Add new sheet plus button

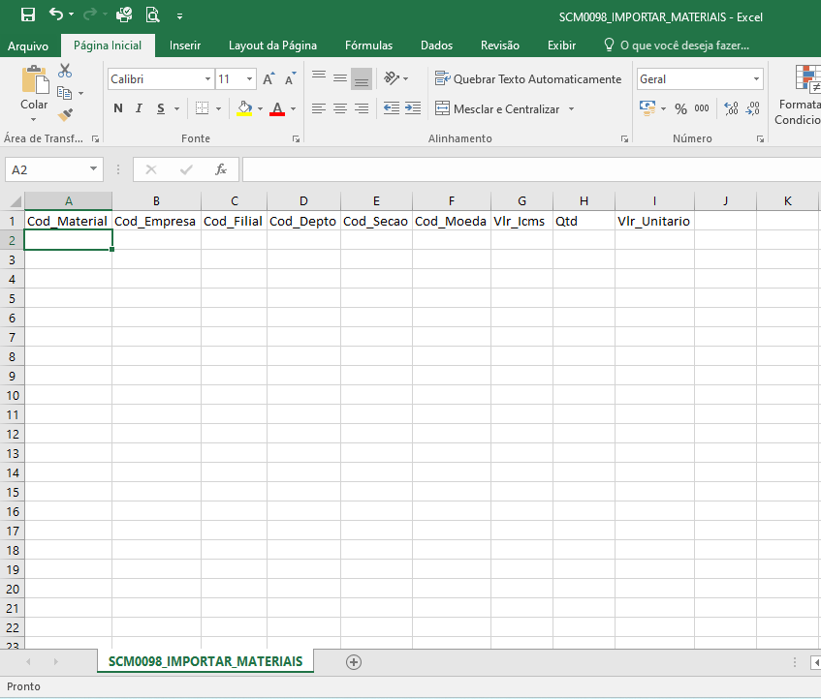[354, 662]
